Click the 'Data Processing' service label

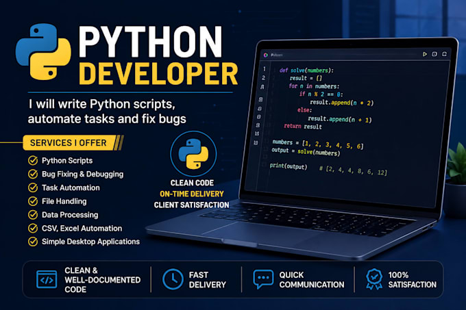[70, 215]
